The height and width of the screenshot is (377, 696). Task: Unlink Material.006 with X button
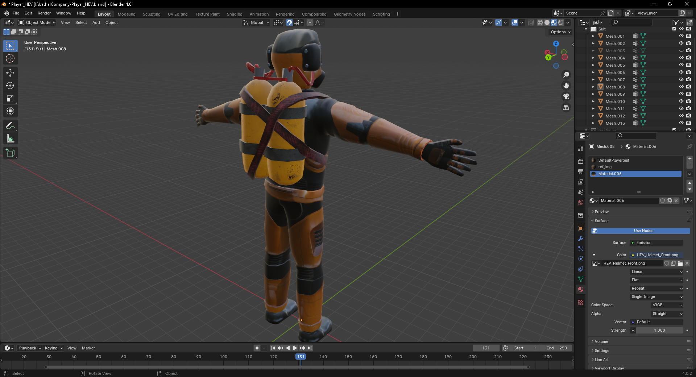click(676, 200)
